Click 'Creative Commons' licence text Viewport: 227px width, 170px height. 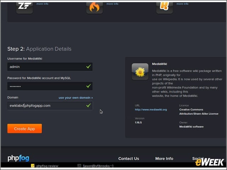click(191, 109)
